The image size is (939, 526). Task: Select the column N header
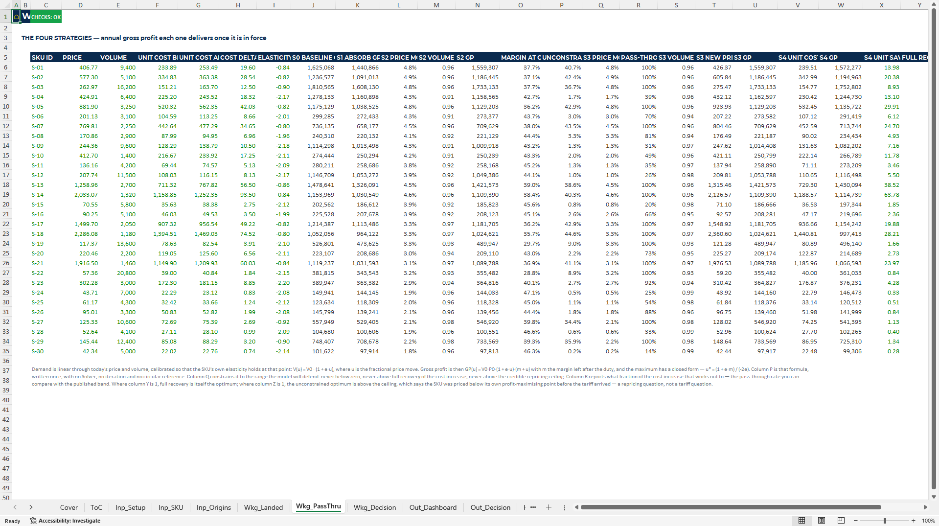(477, 5)
